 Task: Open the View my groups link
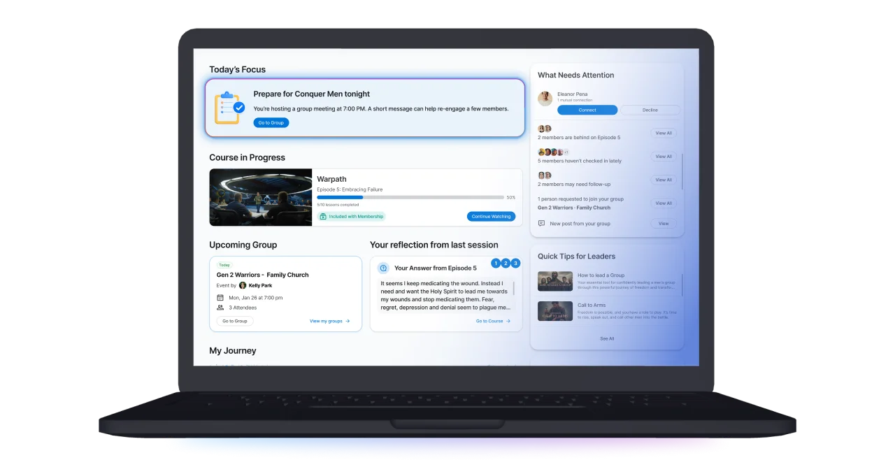click(x=329, y=321)
